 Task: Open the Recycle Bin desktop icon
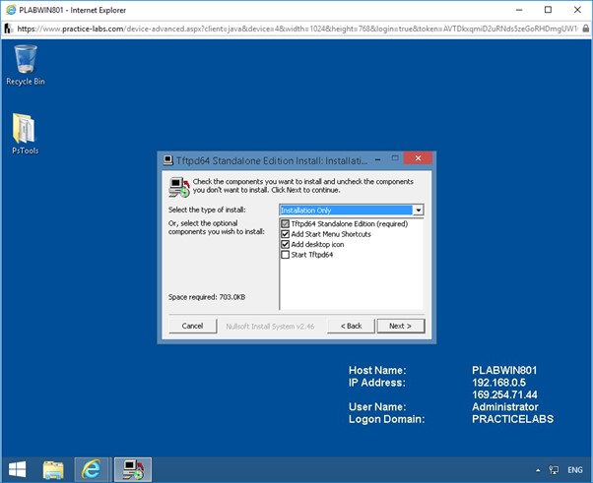click(x=26, y=65)
